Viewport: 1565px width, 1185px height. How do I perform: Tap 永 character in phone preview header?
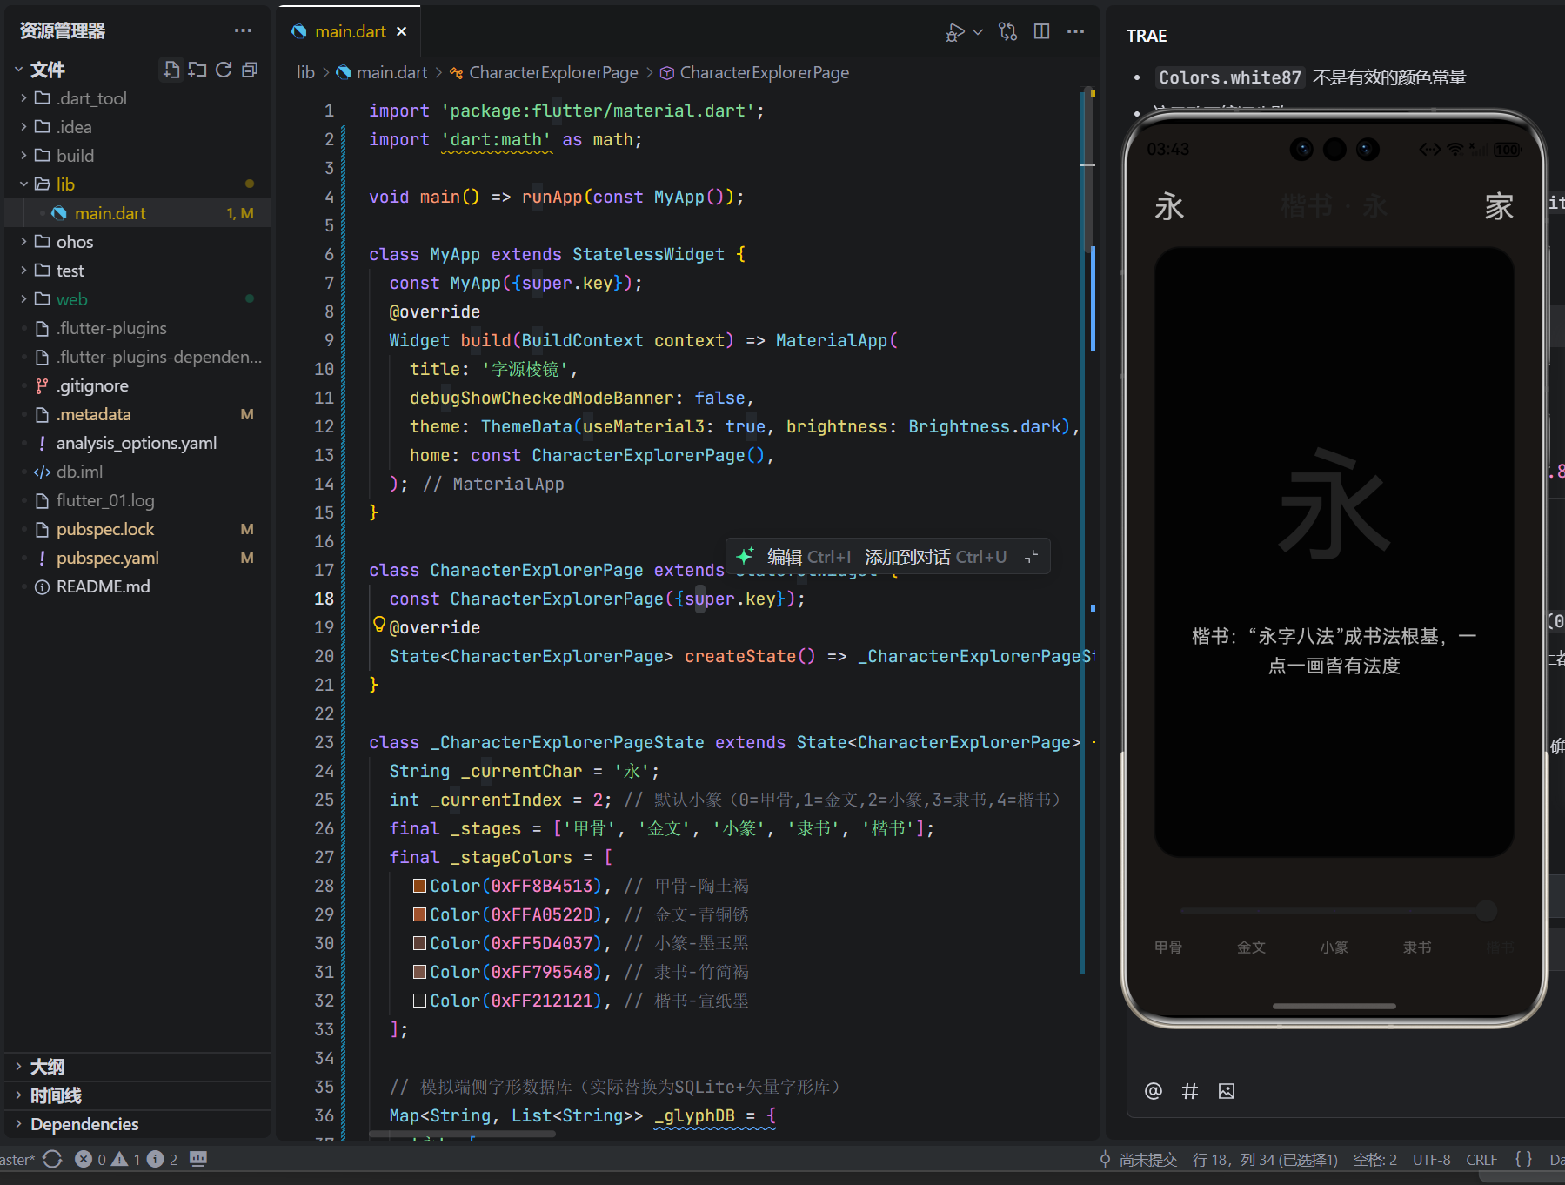coord(1169,207)
